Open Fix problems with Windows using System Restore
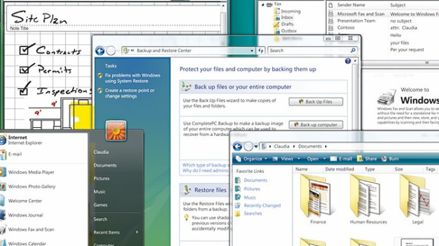Viewport: 439px width, 246px height. click(132, 78)
